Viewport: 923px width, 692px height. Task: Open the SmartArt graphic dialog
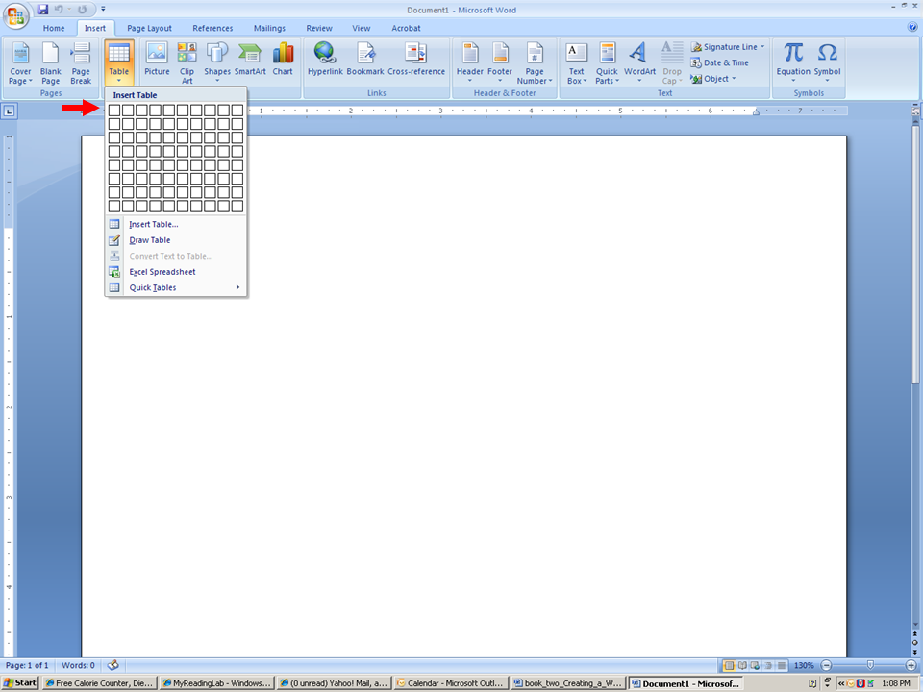coord(250,59)
